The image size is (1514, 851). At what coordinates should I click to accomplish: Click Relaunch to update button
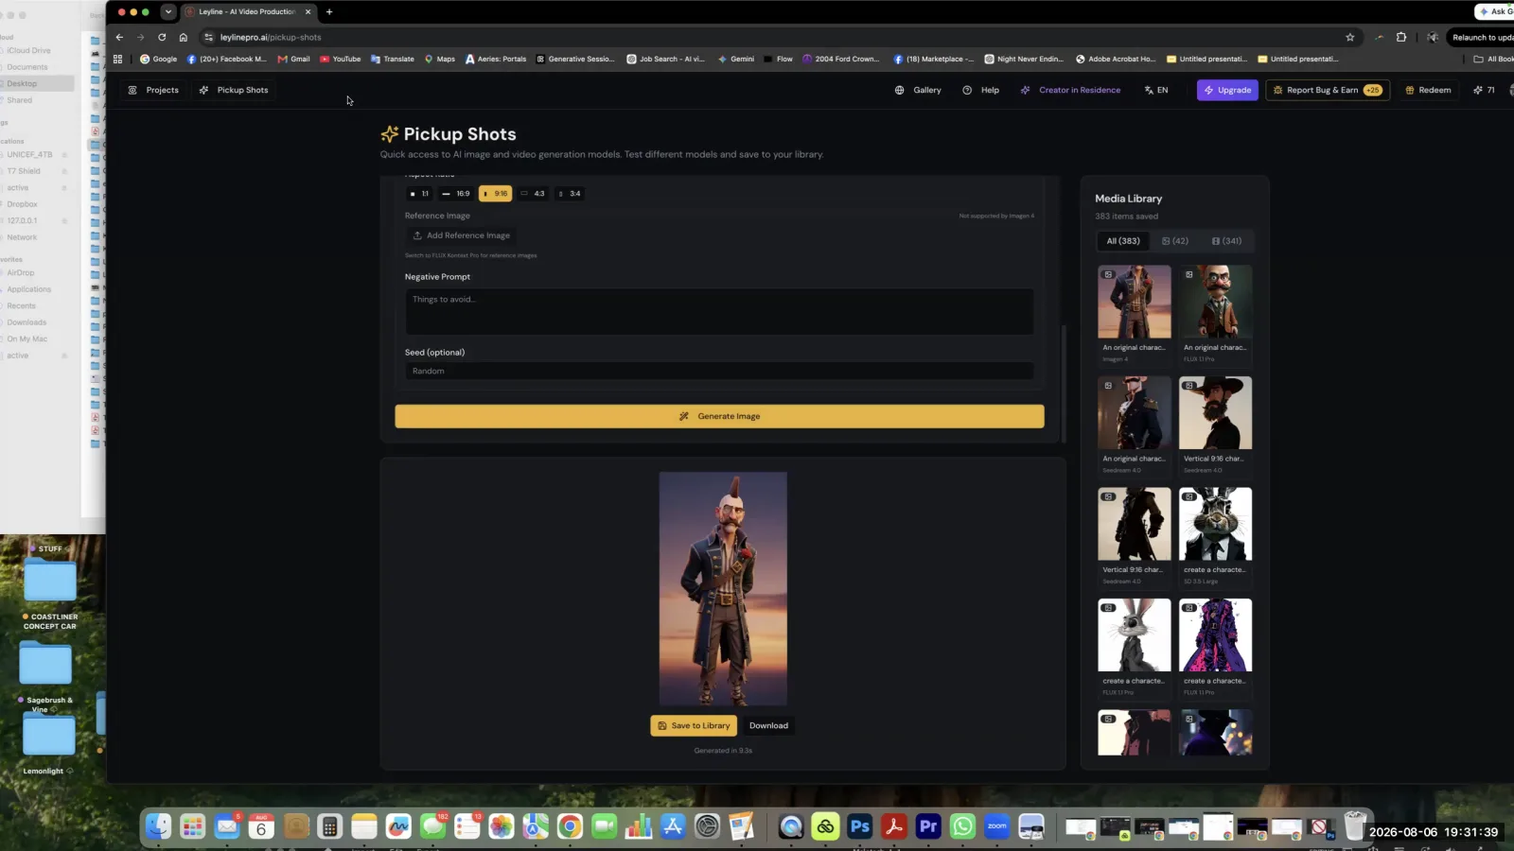click(x=1481, y=37)
